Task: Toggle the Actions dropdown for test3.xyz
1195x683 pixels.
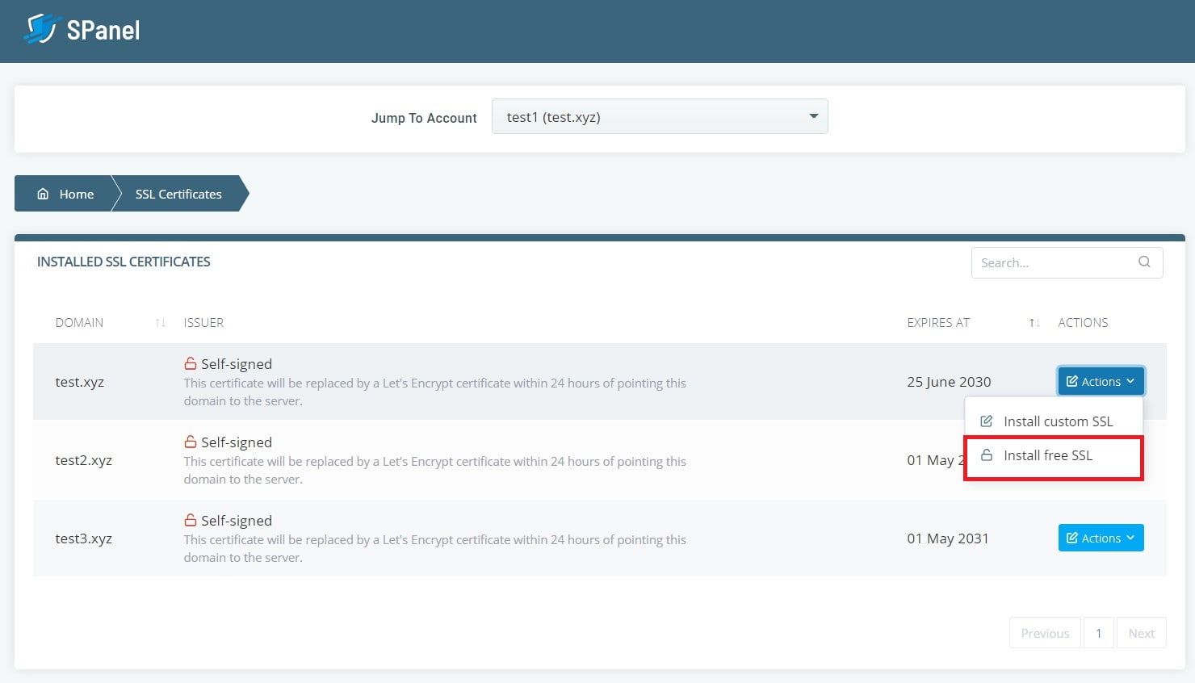Action: [1100, 537]
